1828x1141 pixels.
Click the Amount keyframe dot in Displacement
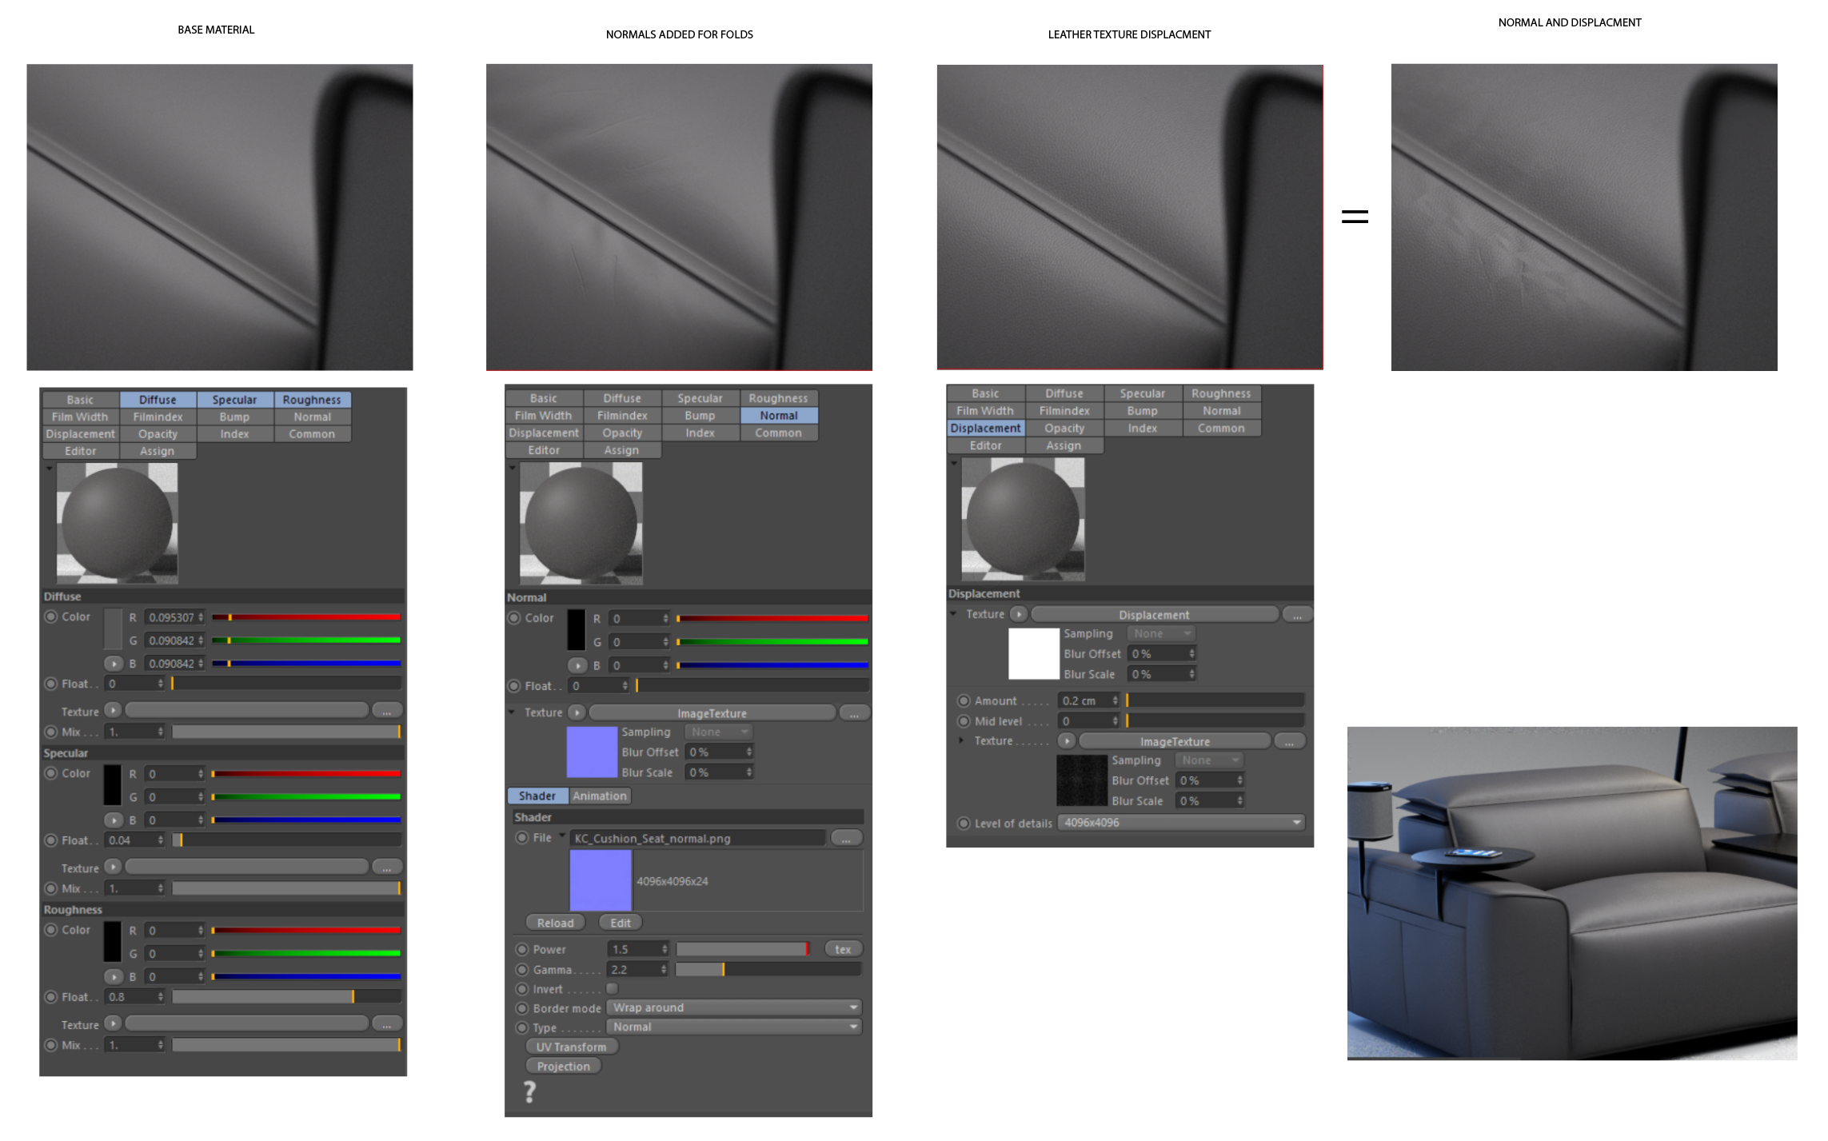[x=964, y=700]
